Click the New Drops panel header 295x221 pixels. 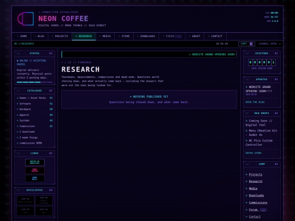tap(262, 114)
